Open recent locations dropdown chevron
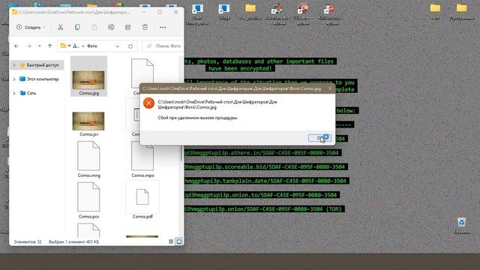This screenshot has height=270, width=480. coord(40,46)
